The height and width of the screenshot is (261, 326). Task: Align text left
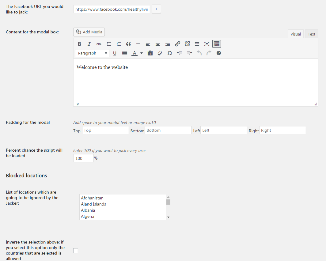[148, 44]
